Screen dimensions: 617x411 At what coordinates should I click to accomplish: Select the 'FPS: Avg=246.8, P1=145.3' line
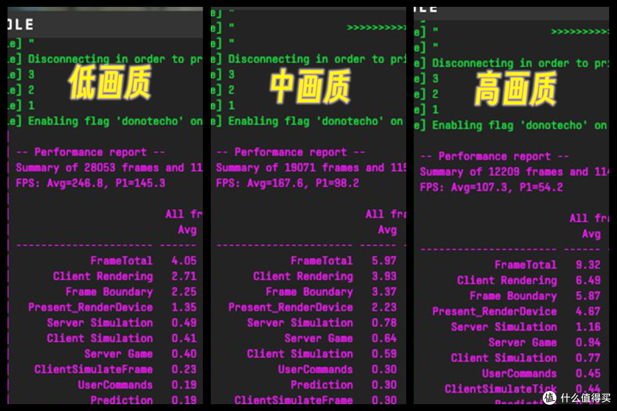pos(90,183)
